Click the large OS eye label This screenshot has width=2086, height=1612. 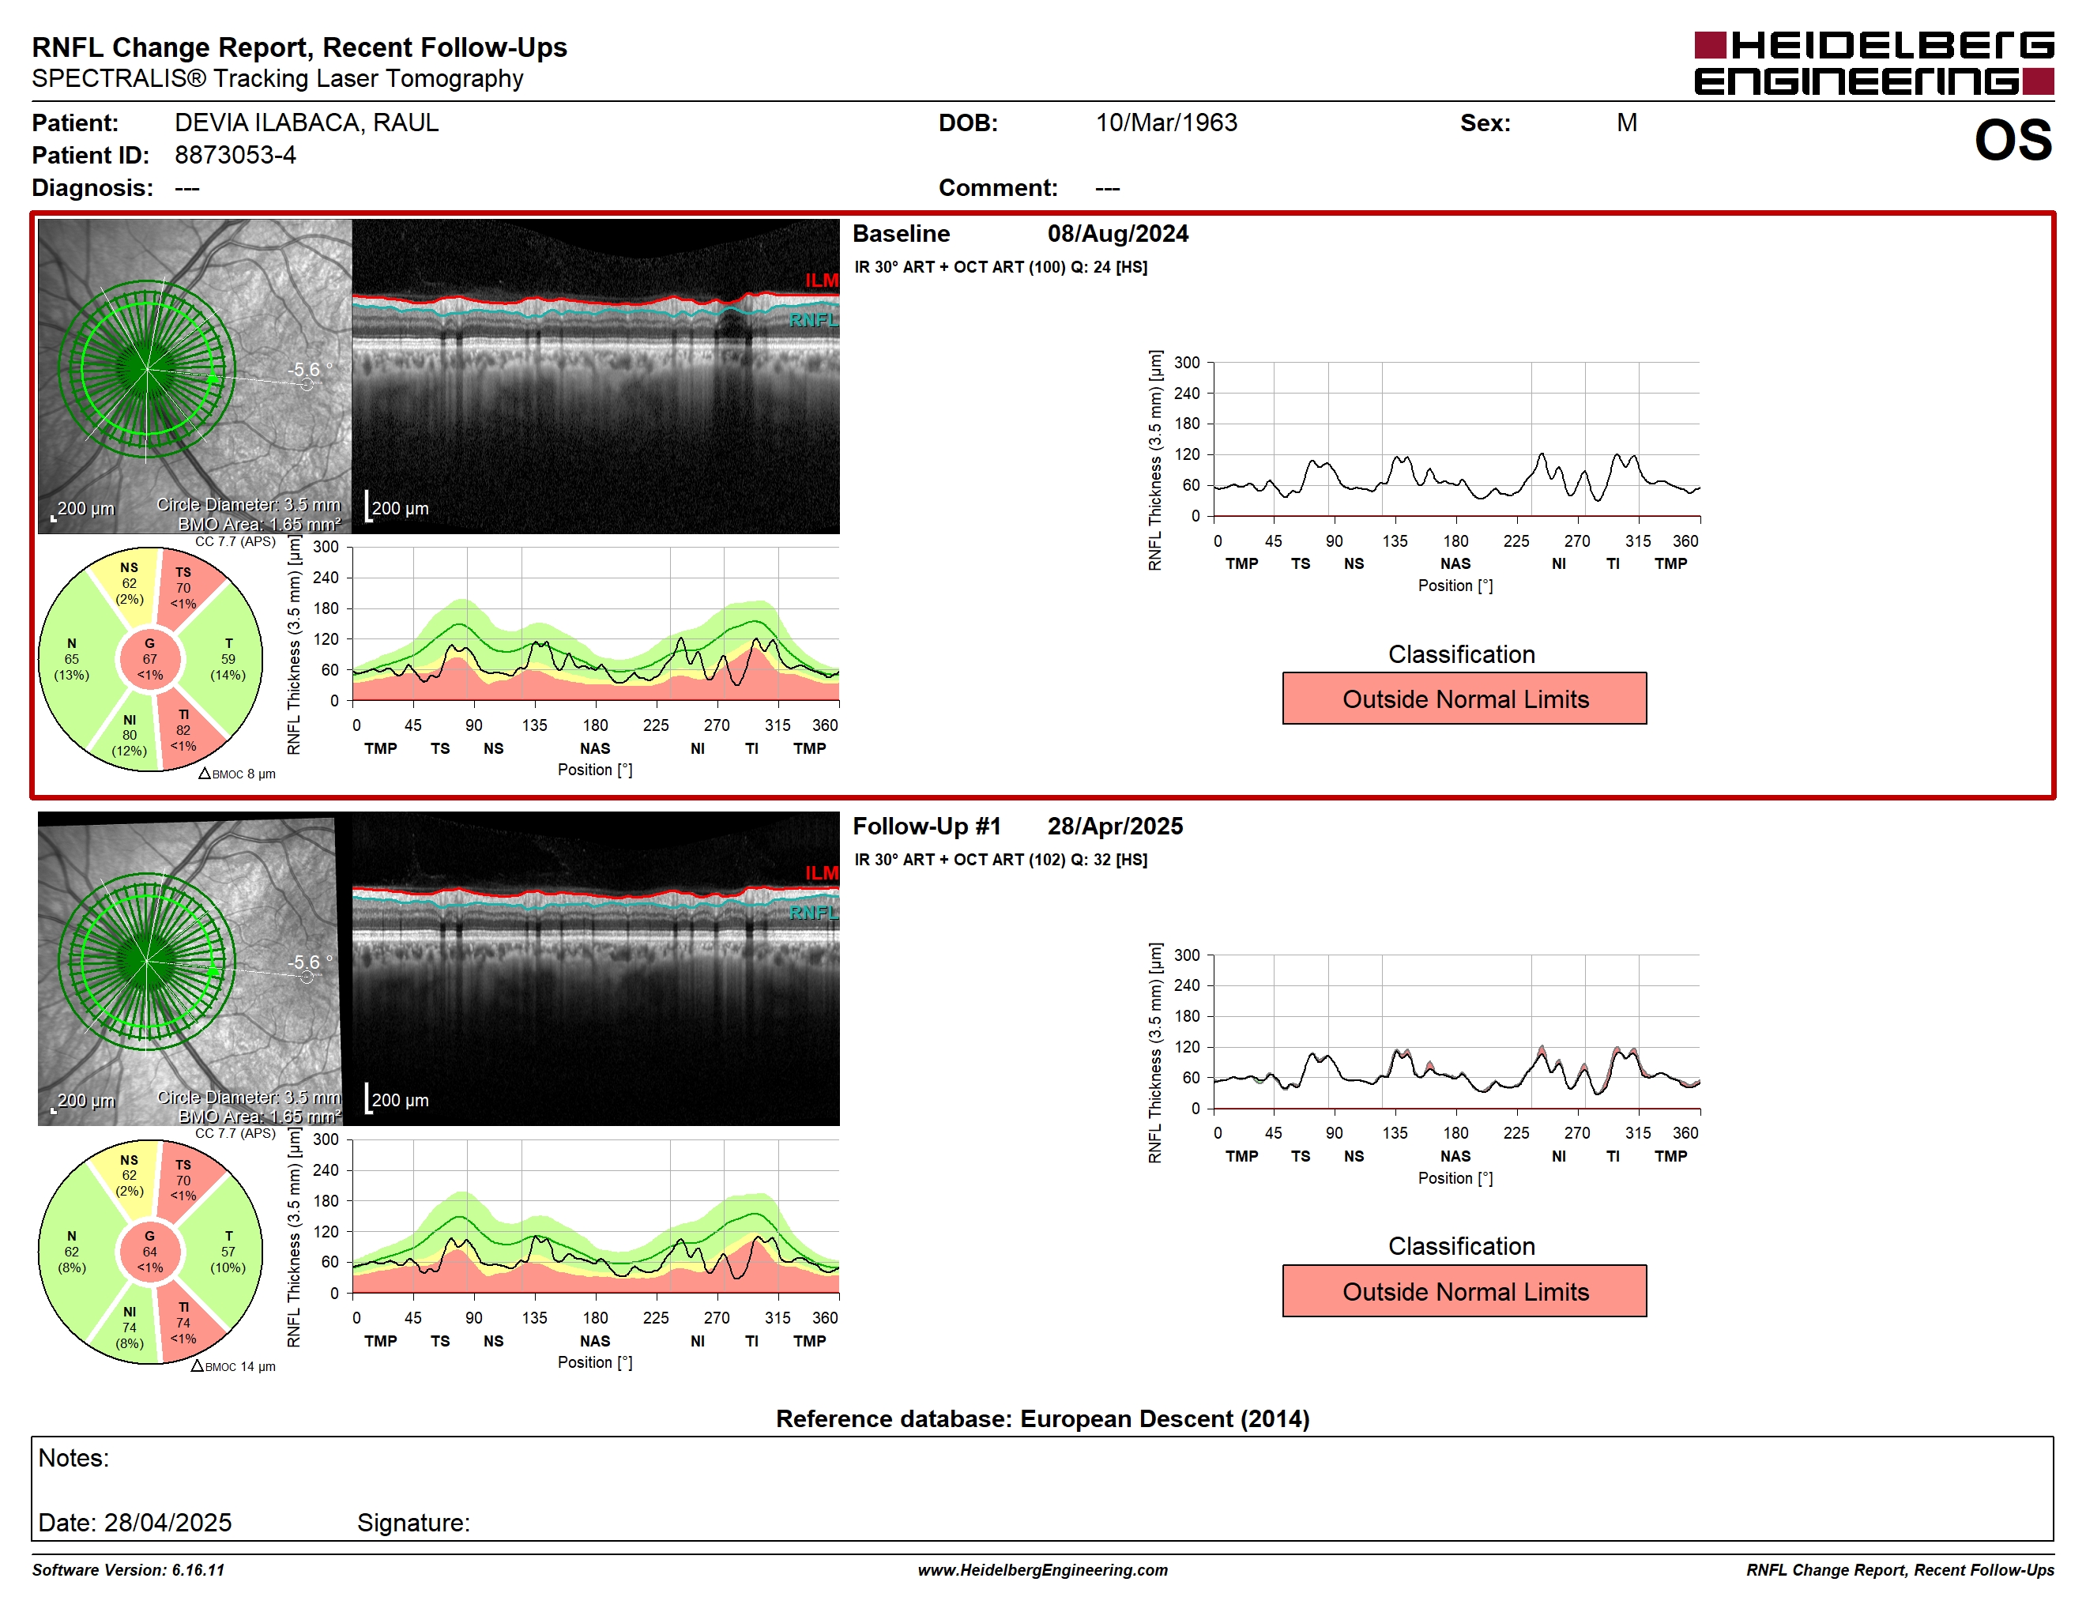coord(2013,141)
